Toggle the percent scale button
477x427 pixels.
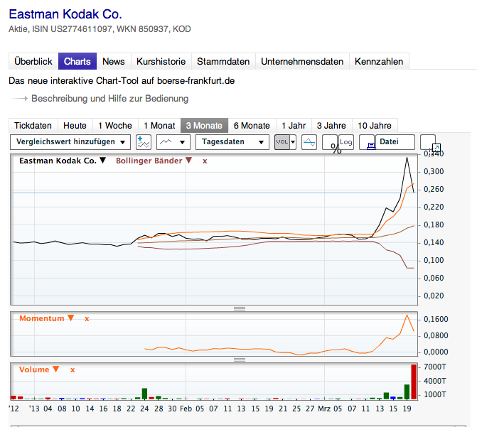[x=330, y=142]
